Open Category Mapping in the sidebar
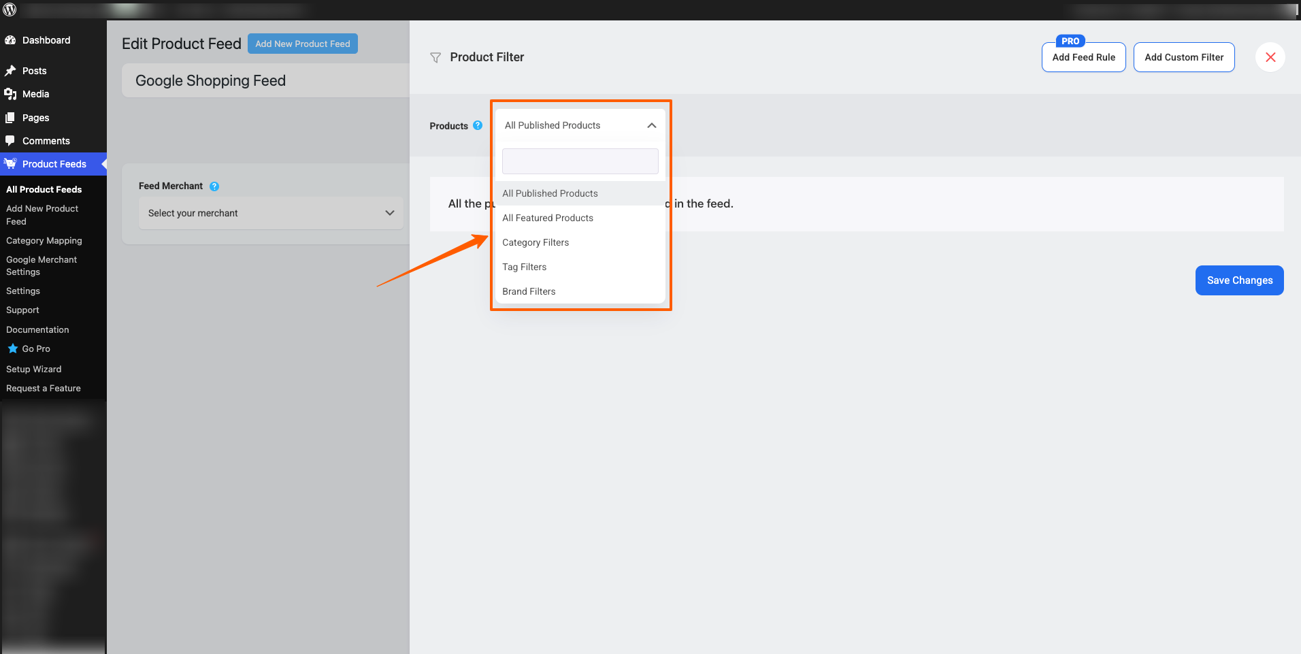 tap(44, 241)
